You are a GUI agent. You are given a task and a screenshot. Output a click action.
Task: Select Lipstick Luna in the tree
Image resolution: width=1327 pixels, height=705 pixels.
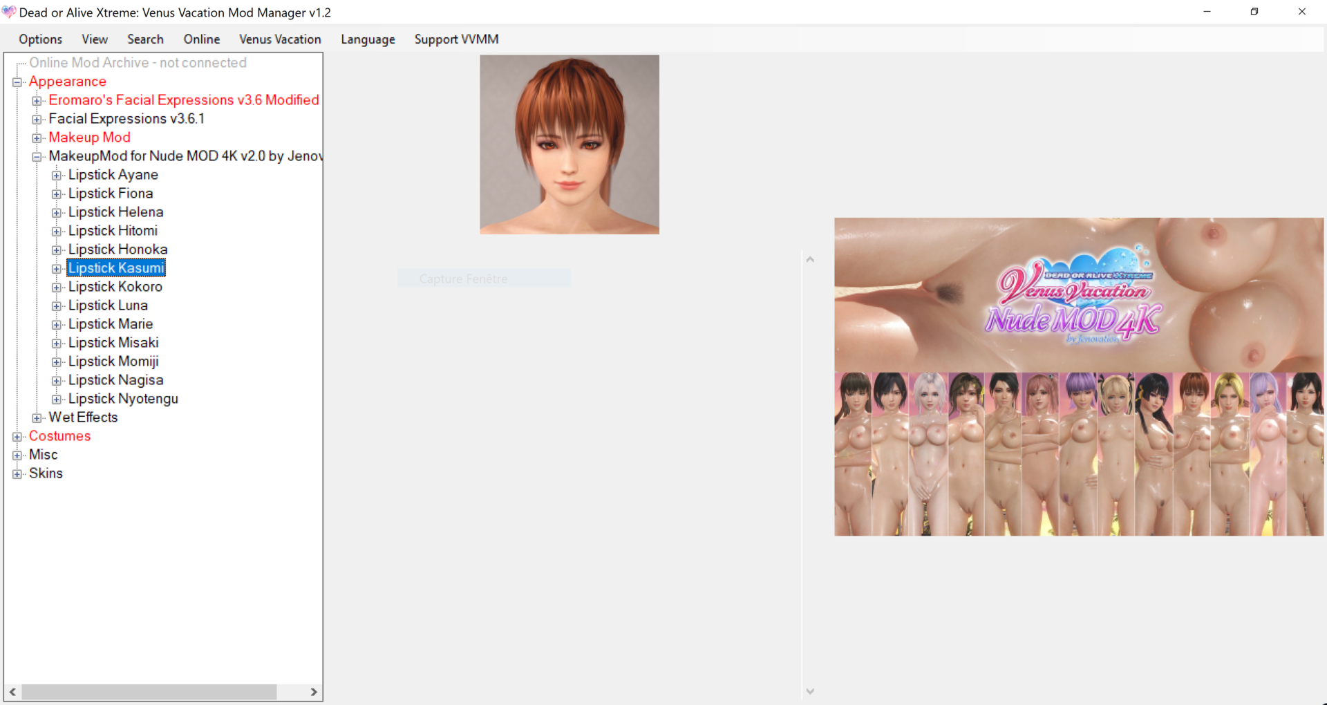click(108, 305)
